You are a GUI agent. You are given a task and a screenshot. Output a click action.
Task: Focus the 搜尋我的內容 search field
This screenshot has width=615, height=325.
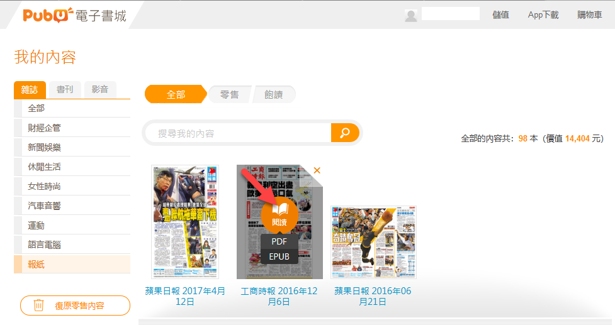click(x=239, y=133)
